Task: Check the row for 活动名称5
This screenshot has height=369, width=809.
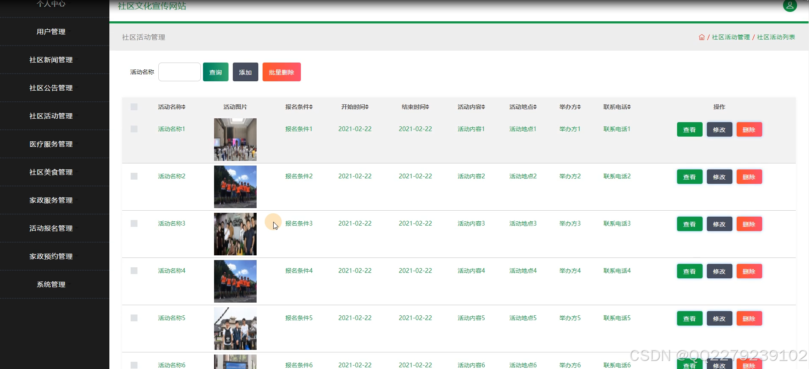Action: click(x=134, y=318)
